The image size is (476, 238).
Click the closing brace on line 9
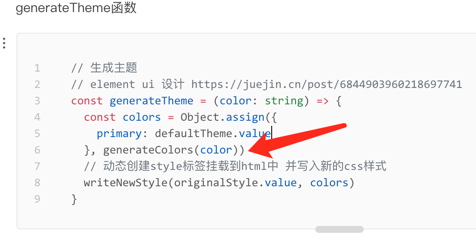[x=74, y=199]
